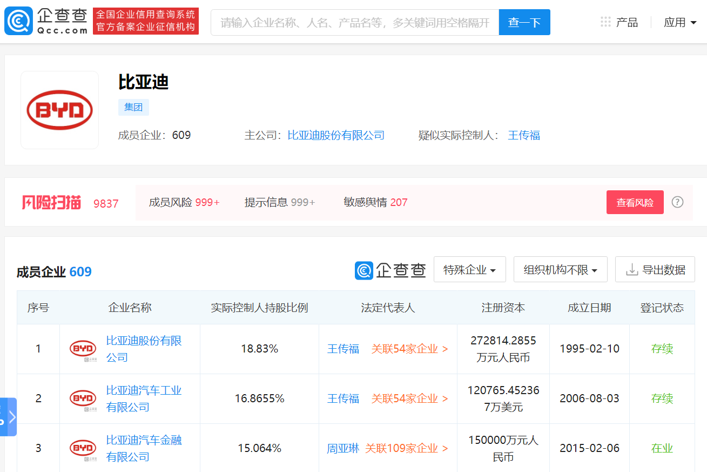Image resolution: width=707 pixels, height=472 pixels.
Task: Open the 组织机构不限 filter dropdown
Action: 561,269
